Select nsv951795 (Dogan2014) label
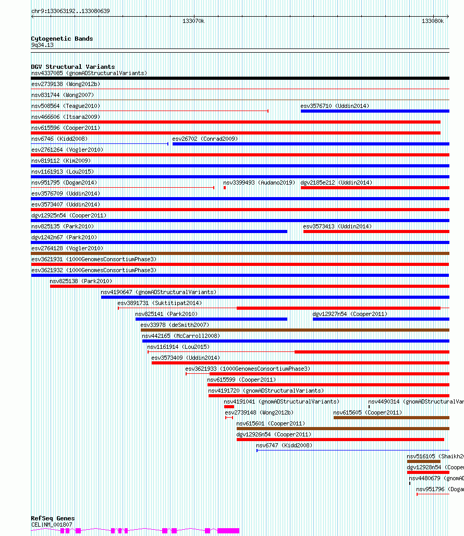 click(64, 182)
